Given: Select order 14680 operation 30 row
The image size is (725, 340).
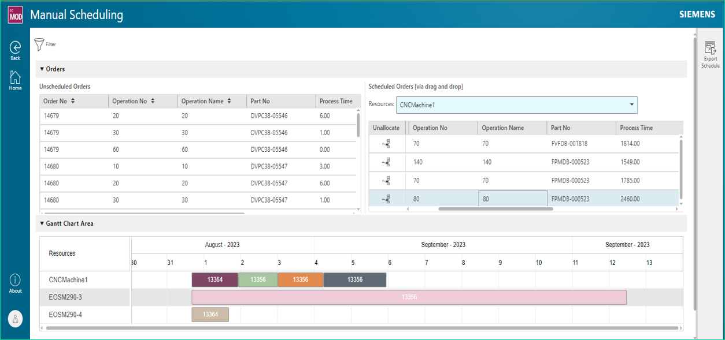Looking at the screenshot, I should [198, 200].
